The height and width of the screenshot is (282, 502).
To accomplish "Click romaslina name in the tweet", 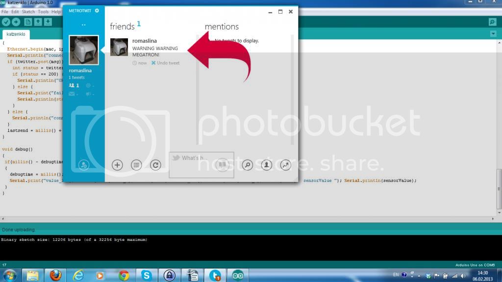I will 145,41.
